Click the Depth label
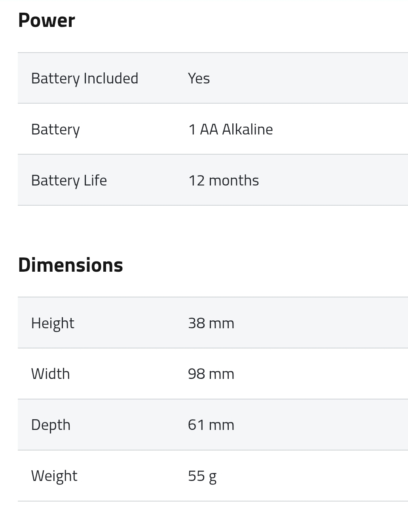Image resolution: width=408 pixels, height=528 pixels. [x=51, y=425]
